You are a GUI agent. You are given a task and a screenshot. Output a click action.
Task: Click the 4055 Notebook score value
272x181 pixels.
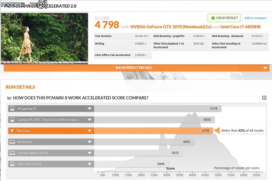click(187, 142)
